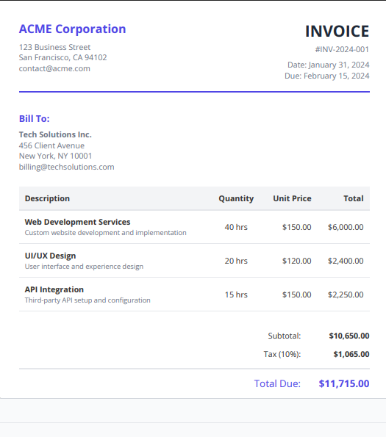Click the Unit Price column header
Viewport: 386px width, 437px height.
pos(293,198)
